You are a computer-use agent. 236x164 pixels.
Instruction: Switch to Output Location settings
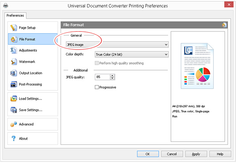(x=33, y=73)
